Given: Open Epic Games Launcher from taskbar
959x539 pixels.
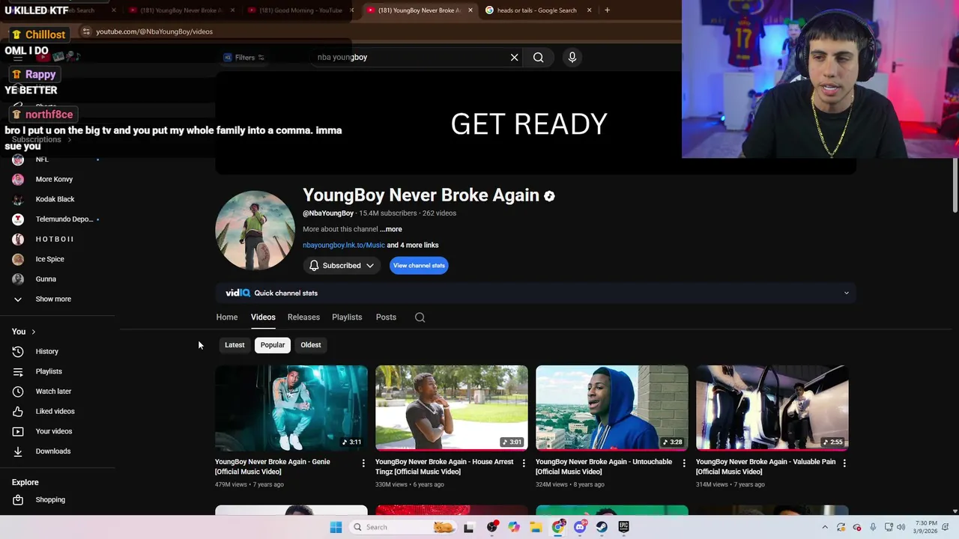Looking at the screenshot, I should [623, 527].
